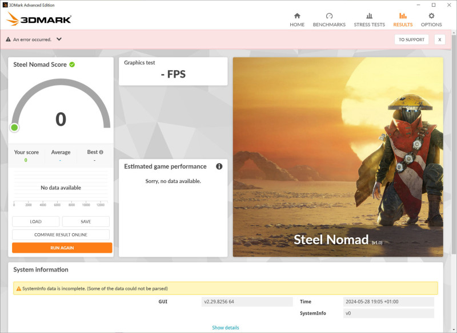Click the SystemInfo incomplete warning icon

tap(19, 289)
